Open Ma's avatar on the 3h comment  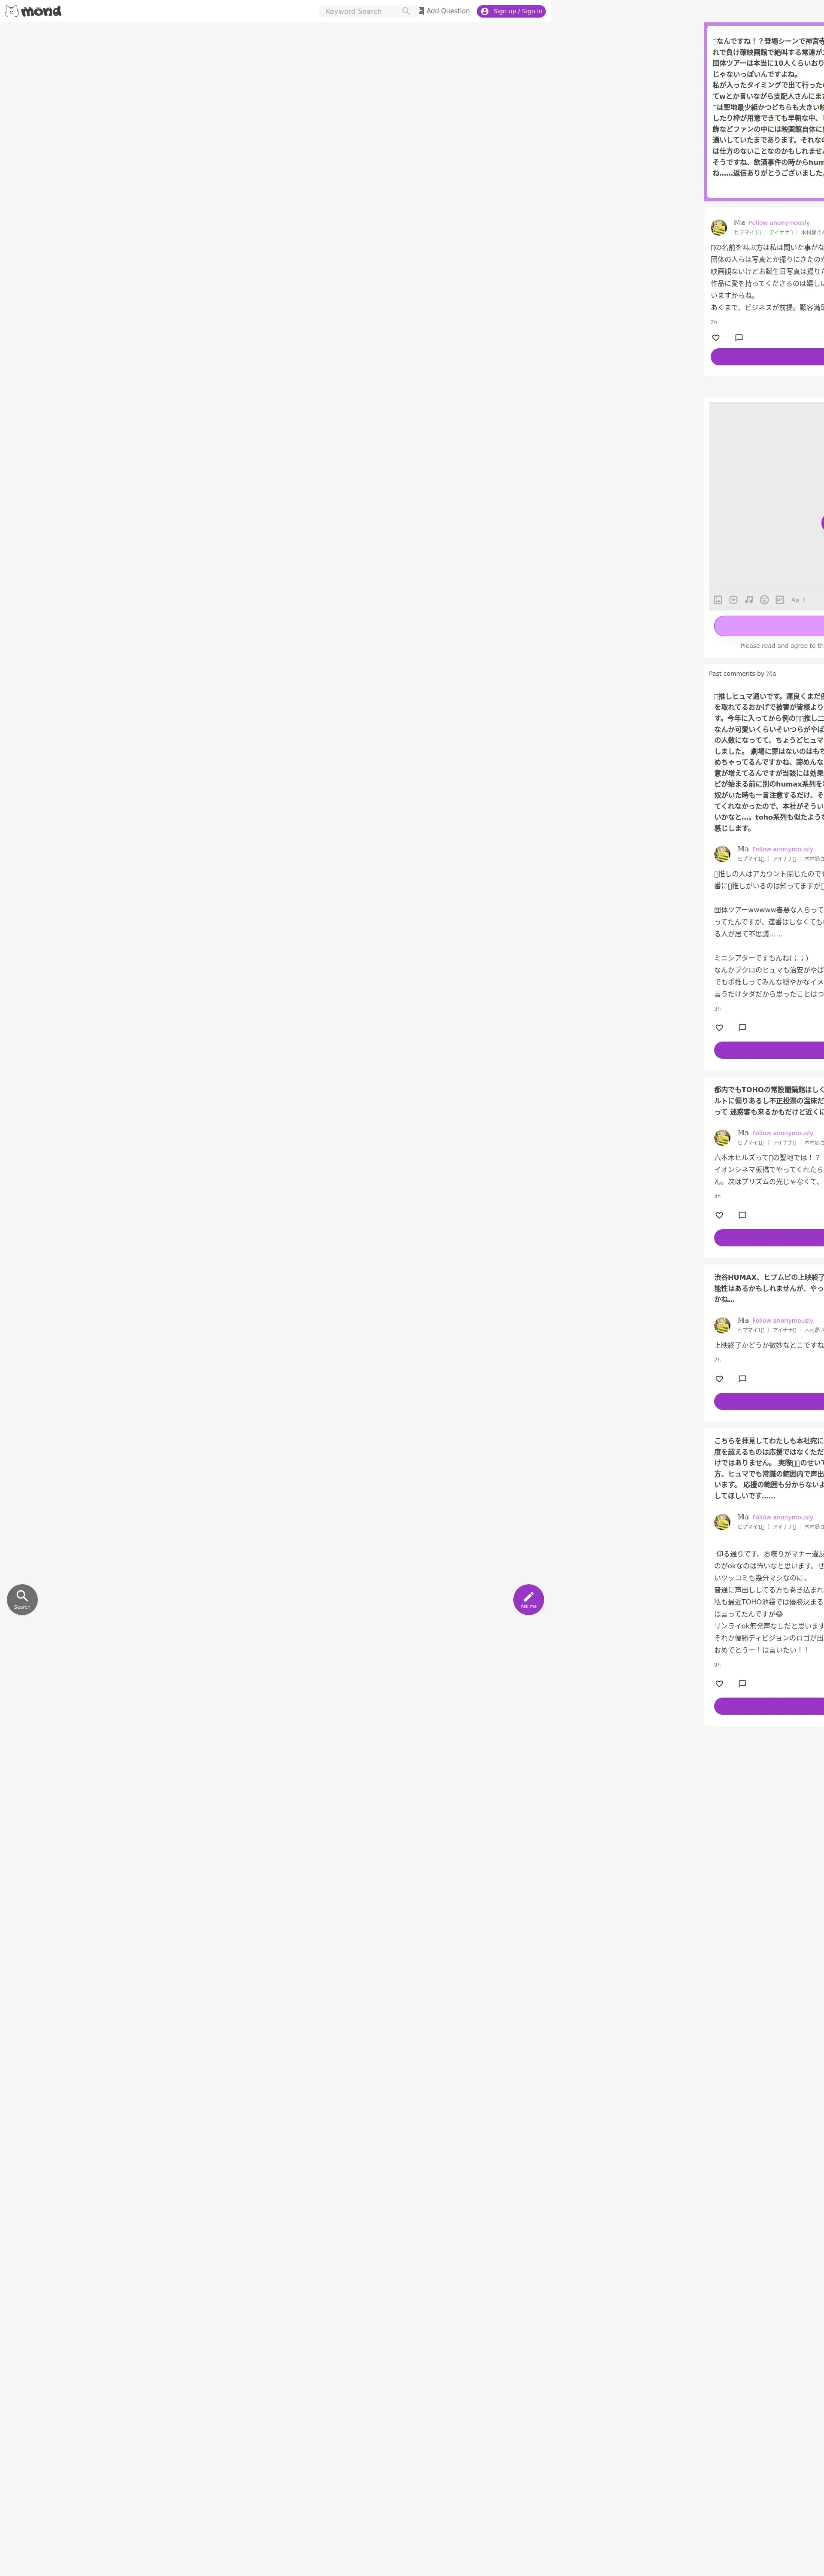coord(722,854)
